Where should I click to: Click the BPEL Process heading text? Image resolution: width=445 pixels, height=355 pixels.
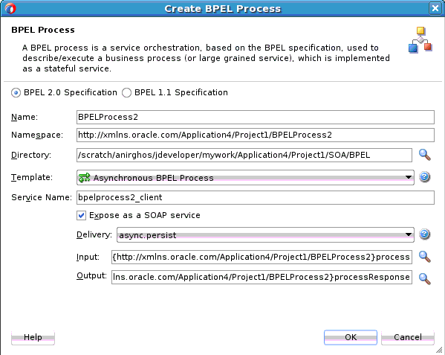coord(43,30)
